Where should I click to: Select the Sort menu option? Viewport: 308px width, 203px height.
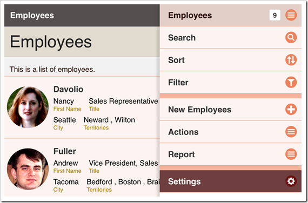click(x=231, y=60)
